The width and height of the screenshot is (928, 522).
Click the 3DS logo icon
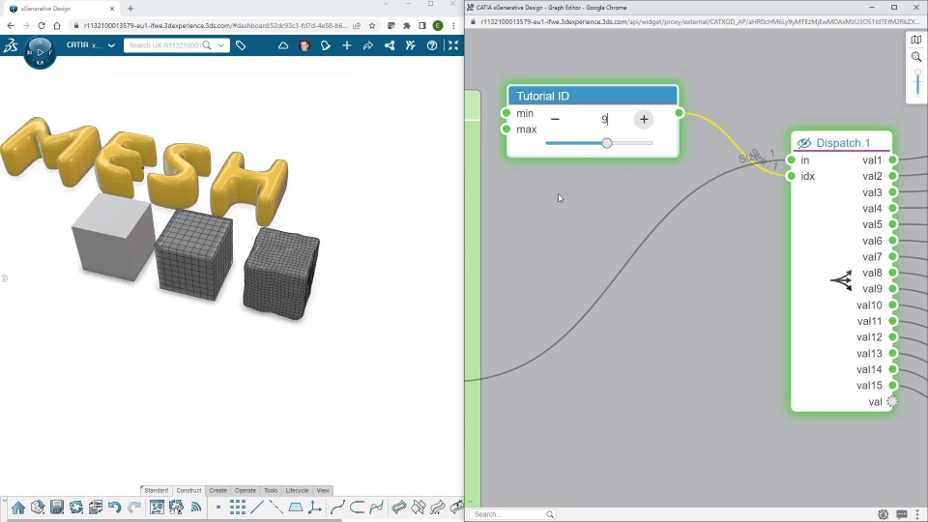point(11,45)
